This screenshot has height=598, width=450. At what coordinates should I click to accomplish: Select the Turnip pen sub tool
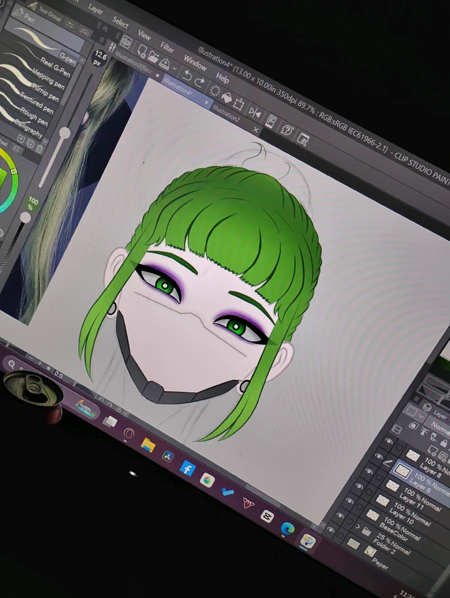(45, 92)
